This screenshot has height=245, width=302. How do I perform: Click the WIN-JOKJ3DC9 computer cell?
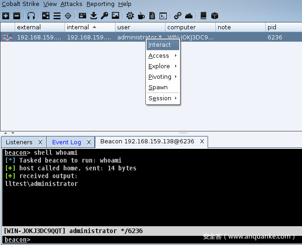click(190, 38)
